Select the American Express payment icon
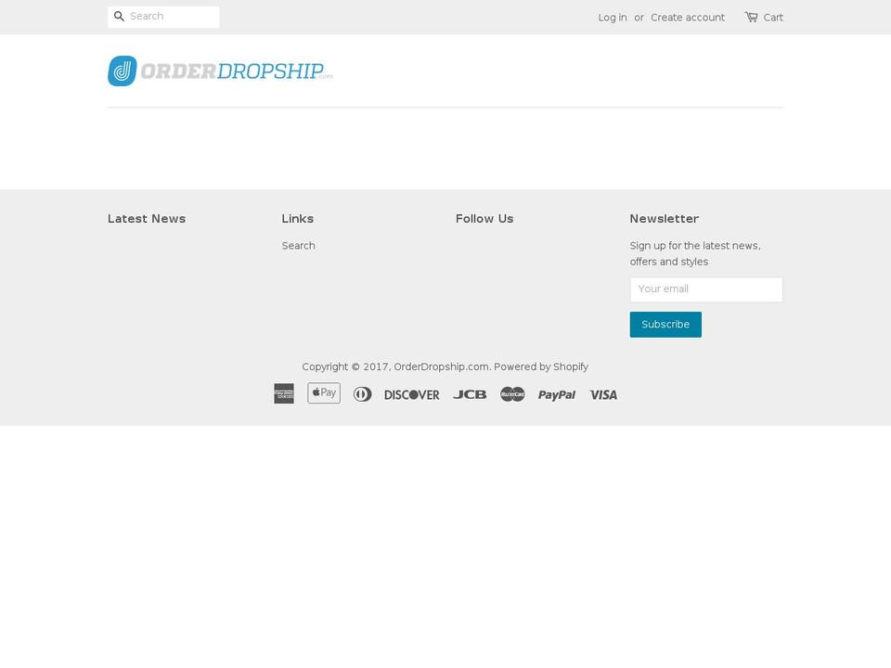The image size is (891, 668). (x=284, y=393)
